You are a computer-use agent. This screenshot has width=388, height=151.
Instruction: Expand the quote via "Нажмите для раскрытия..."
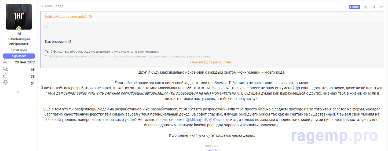tap(212, 62)
